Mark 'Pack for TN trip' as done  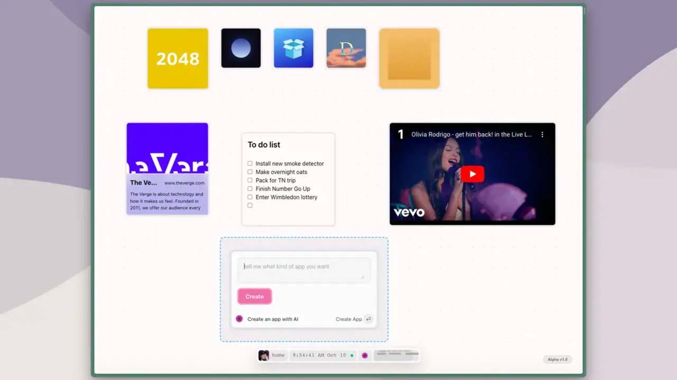pos(250,180)
